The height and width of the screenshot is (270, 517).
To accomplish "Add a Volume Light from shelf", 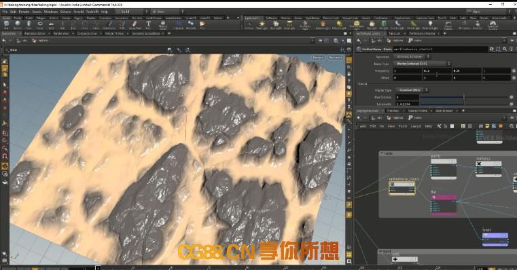I will click(x=323, y=24).
